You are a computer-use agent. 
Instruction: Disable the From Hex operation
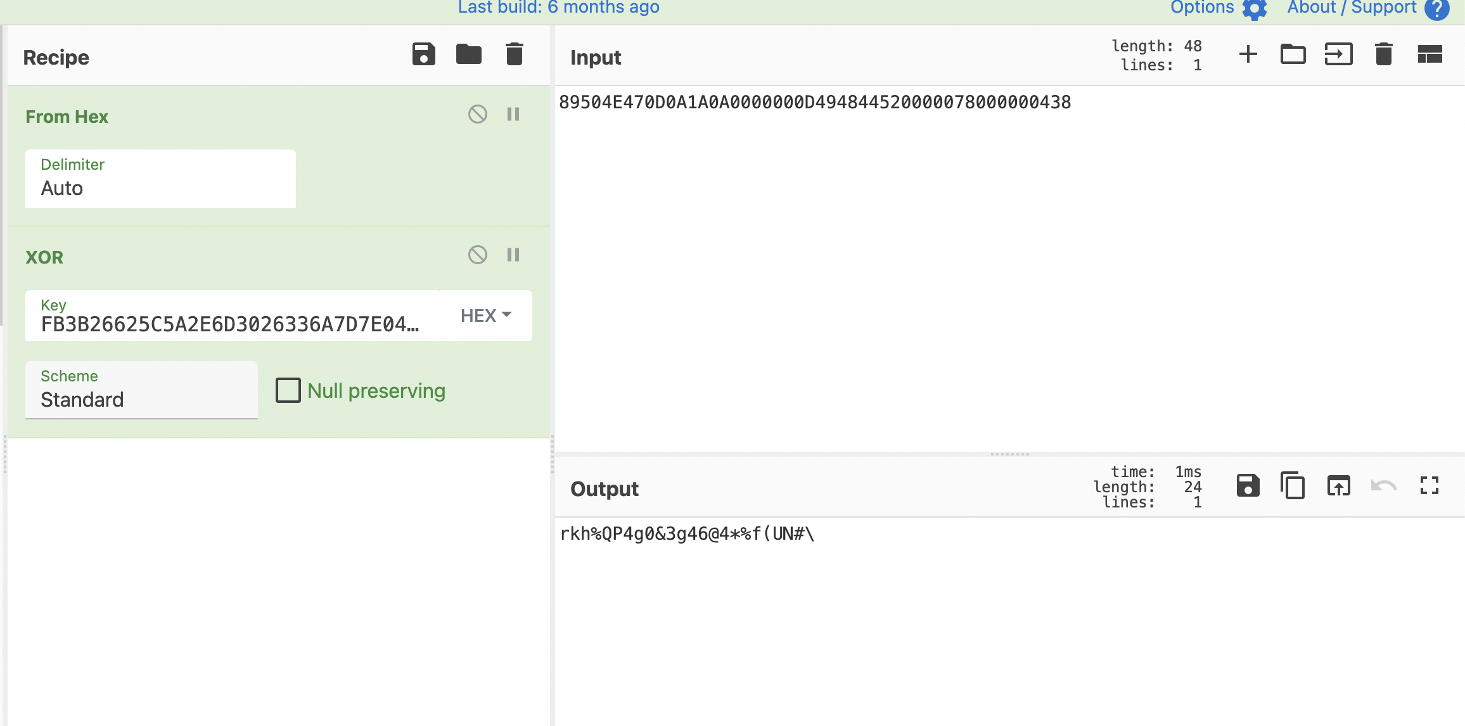click(477, 115)
